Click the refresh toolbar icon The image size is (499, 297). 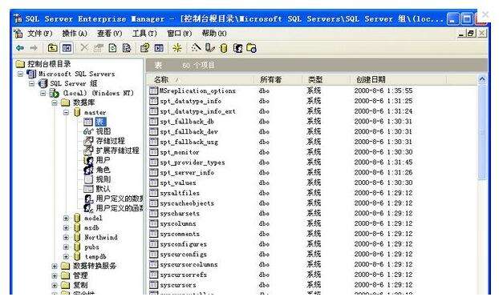point(112,48)
